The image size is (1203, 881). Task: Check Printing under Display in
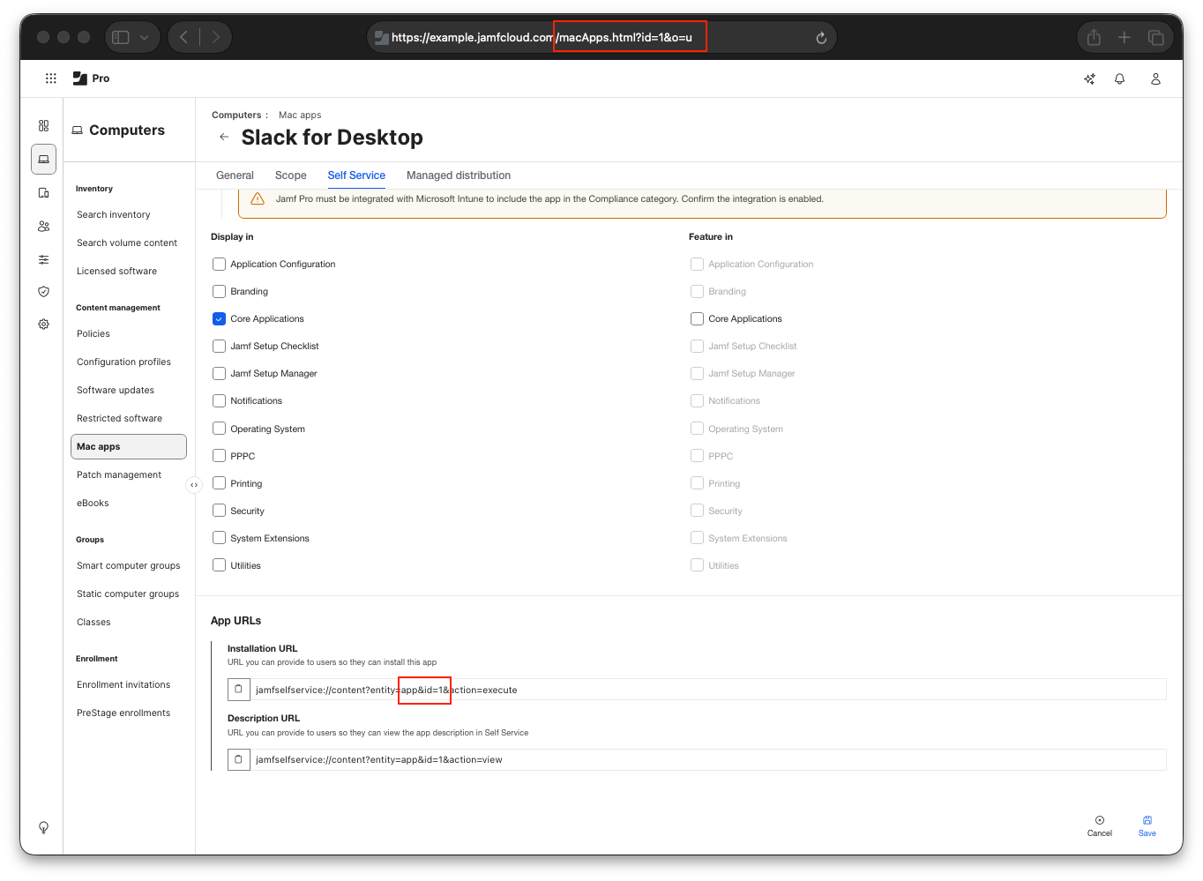219,483
